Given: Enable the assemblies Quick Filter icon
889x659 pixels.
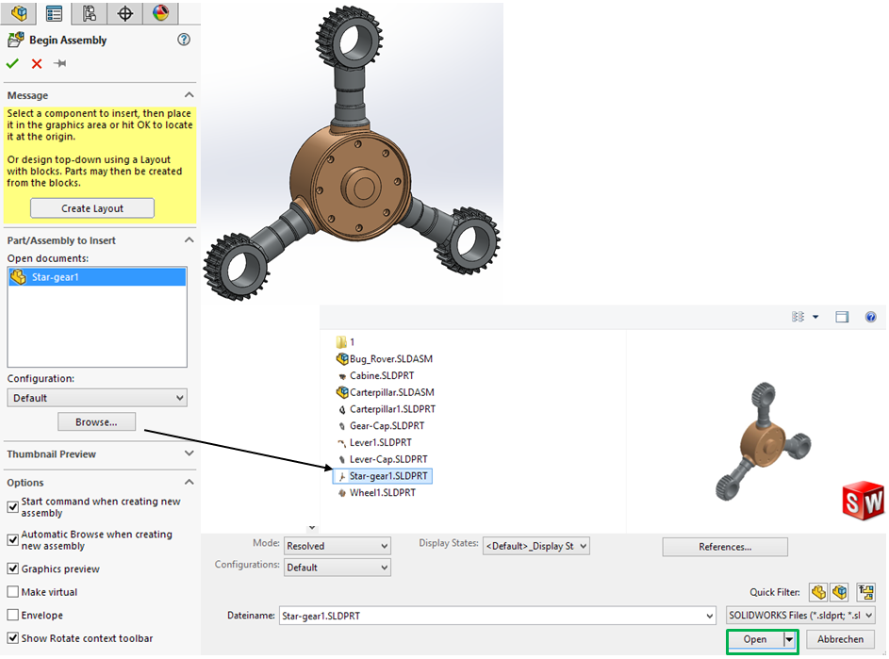Looking at the screenshot, I should point(840,592).
